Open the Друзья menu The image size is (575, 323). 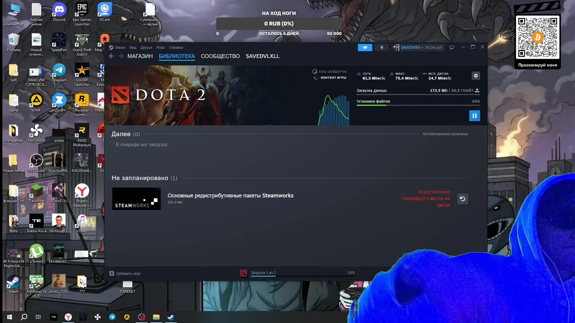pyautogui.click(x=146, y=48)
